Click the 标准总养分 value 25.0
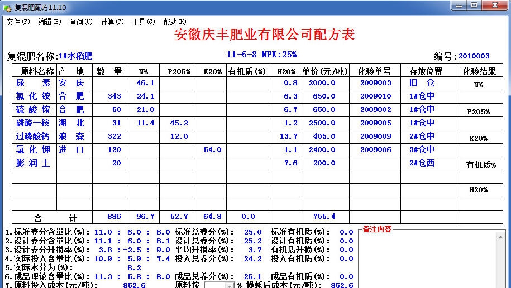 [x=252, y=232]
